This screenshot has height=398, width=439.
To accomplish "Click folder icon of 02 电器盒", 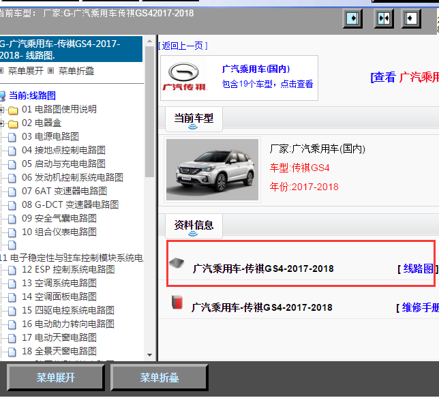I will click(12, 123).
